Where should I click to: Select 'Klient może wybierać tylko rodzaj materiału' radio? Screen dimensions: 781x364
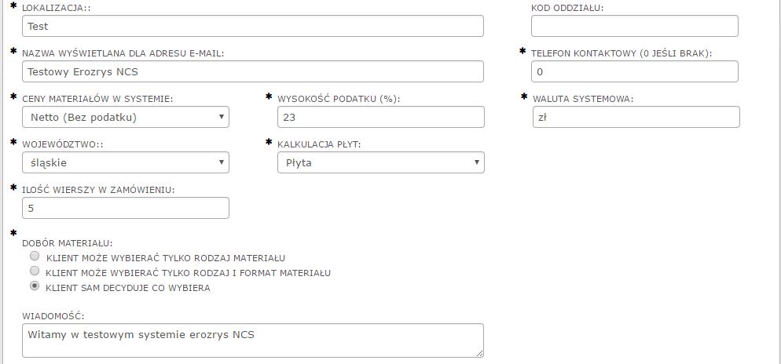point(34,257)
